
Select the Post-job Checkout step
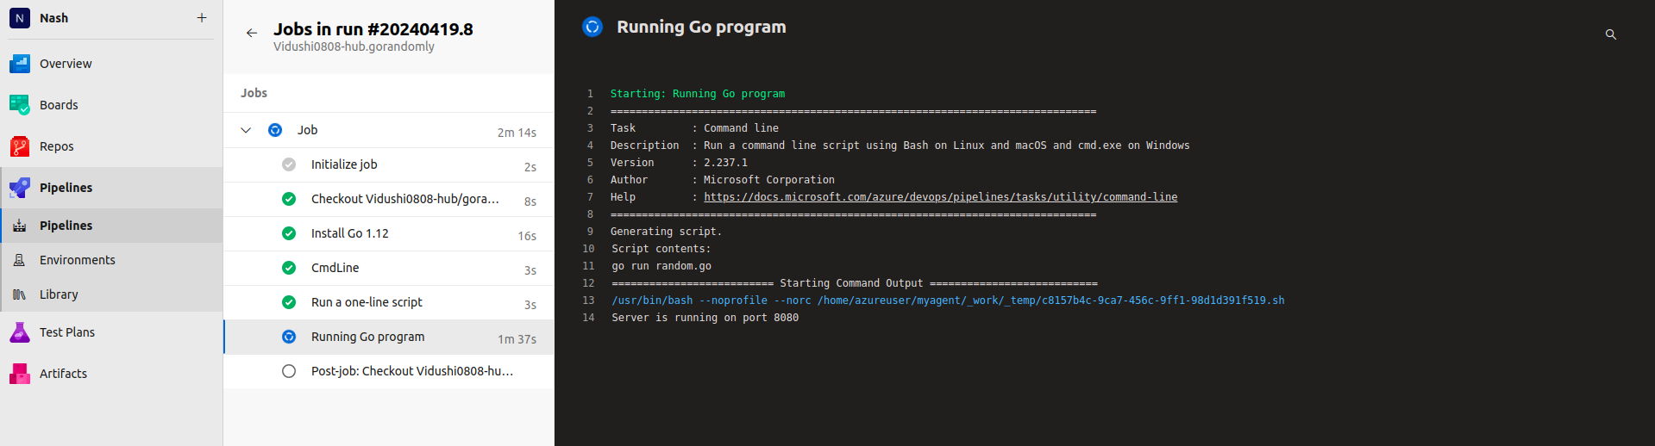(411, 371)
